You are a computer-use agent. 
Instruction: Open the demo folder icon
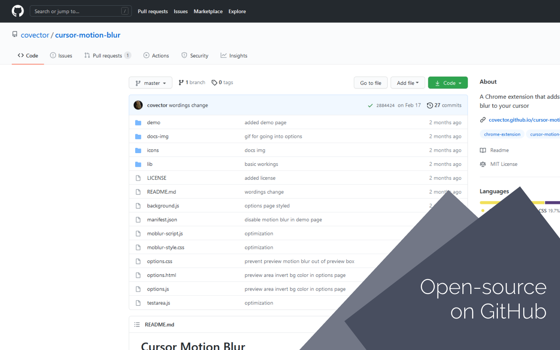(x=138, y=122)
